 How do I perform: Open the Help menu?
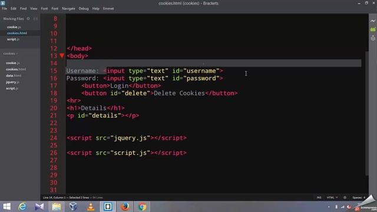coord(95,8)
